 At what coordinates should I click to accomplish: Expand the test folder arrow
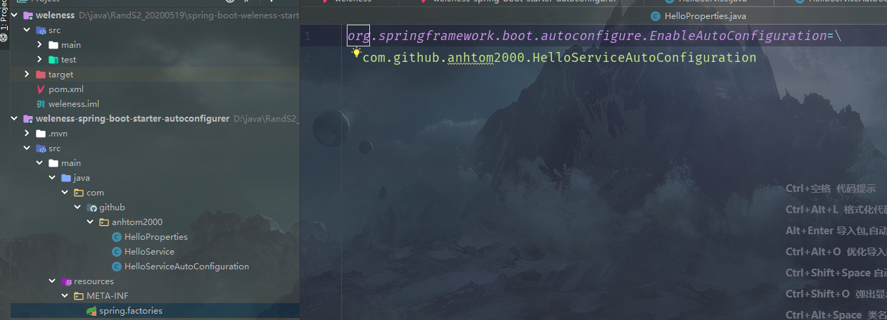(x=39, y=60)
